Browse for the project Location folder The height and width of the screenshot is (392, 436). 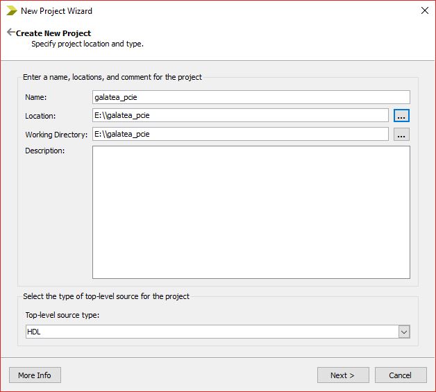pos(401,116)
